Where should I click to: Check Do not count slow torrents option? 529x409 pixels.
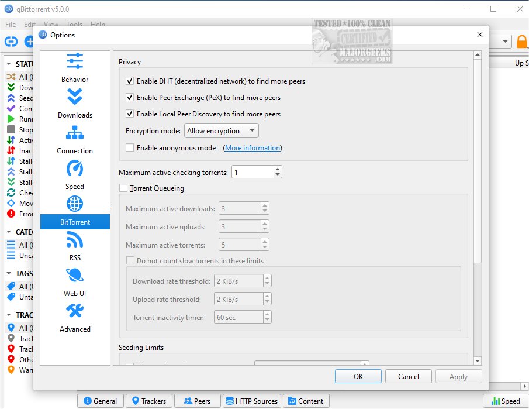[x=130, y=260]
